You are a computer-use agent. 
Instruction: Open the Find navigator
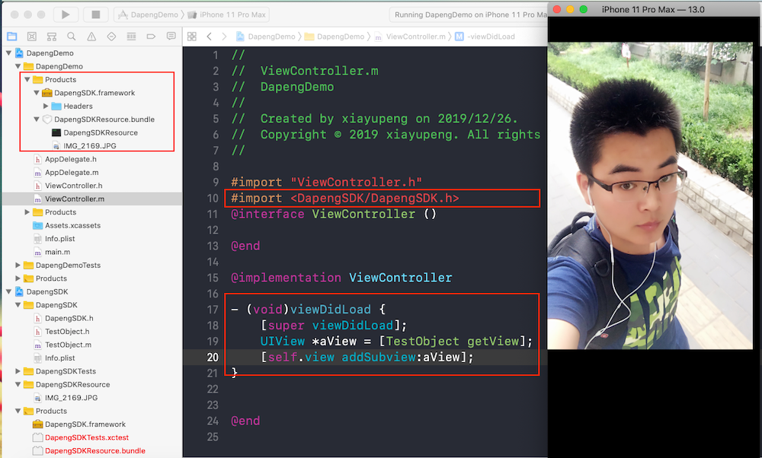[x=72, y=36]
